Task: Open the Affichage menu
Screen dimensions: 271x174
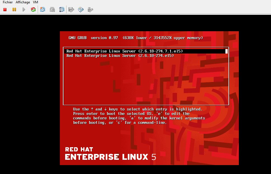Action: click(23, 2)
